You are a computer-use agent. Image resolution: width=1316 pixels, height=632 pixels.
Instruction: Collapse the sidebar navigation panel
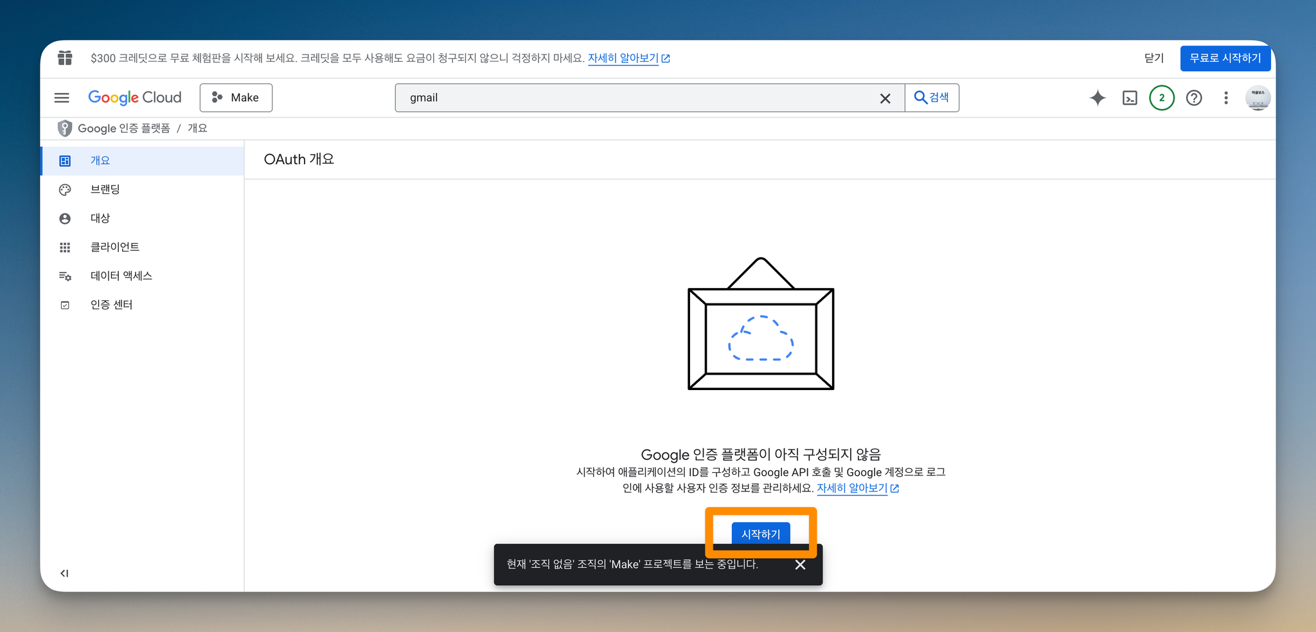[x=64, y=573]
